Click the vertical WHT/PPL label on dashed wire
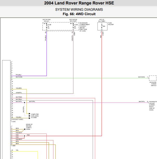The width and height of the screenshot is (157, 159). pyautogui.click(x=23, y=109)
